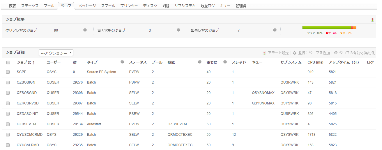Click the サブシステム column header
This screenshot has height=150, width=382.
[x=291, y=62]
